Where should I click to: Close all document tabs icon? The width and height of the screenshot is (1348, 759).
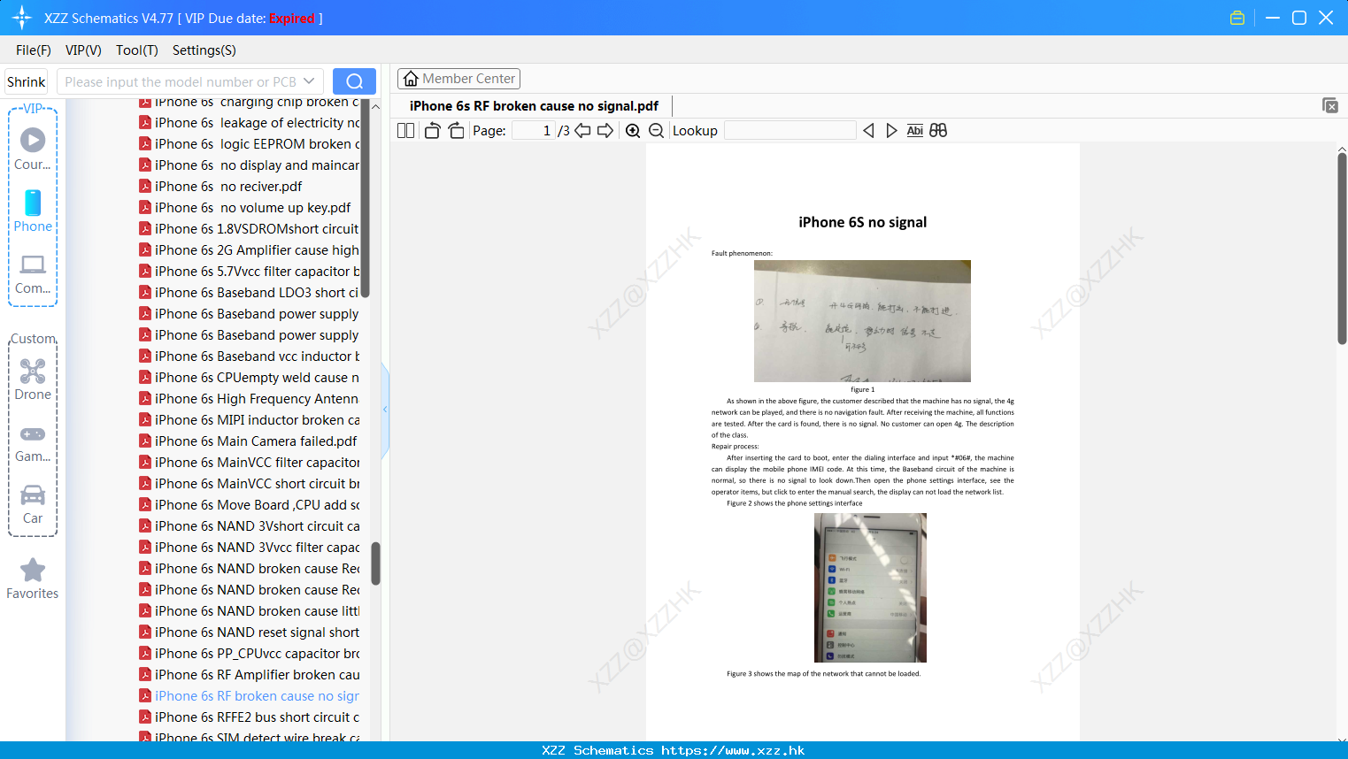click(x=1330, y=105)
